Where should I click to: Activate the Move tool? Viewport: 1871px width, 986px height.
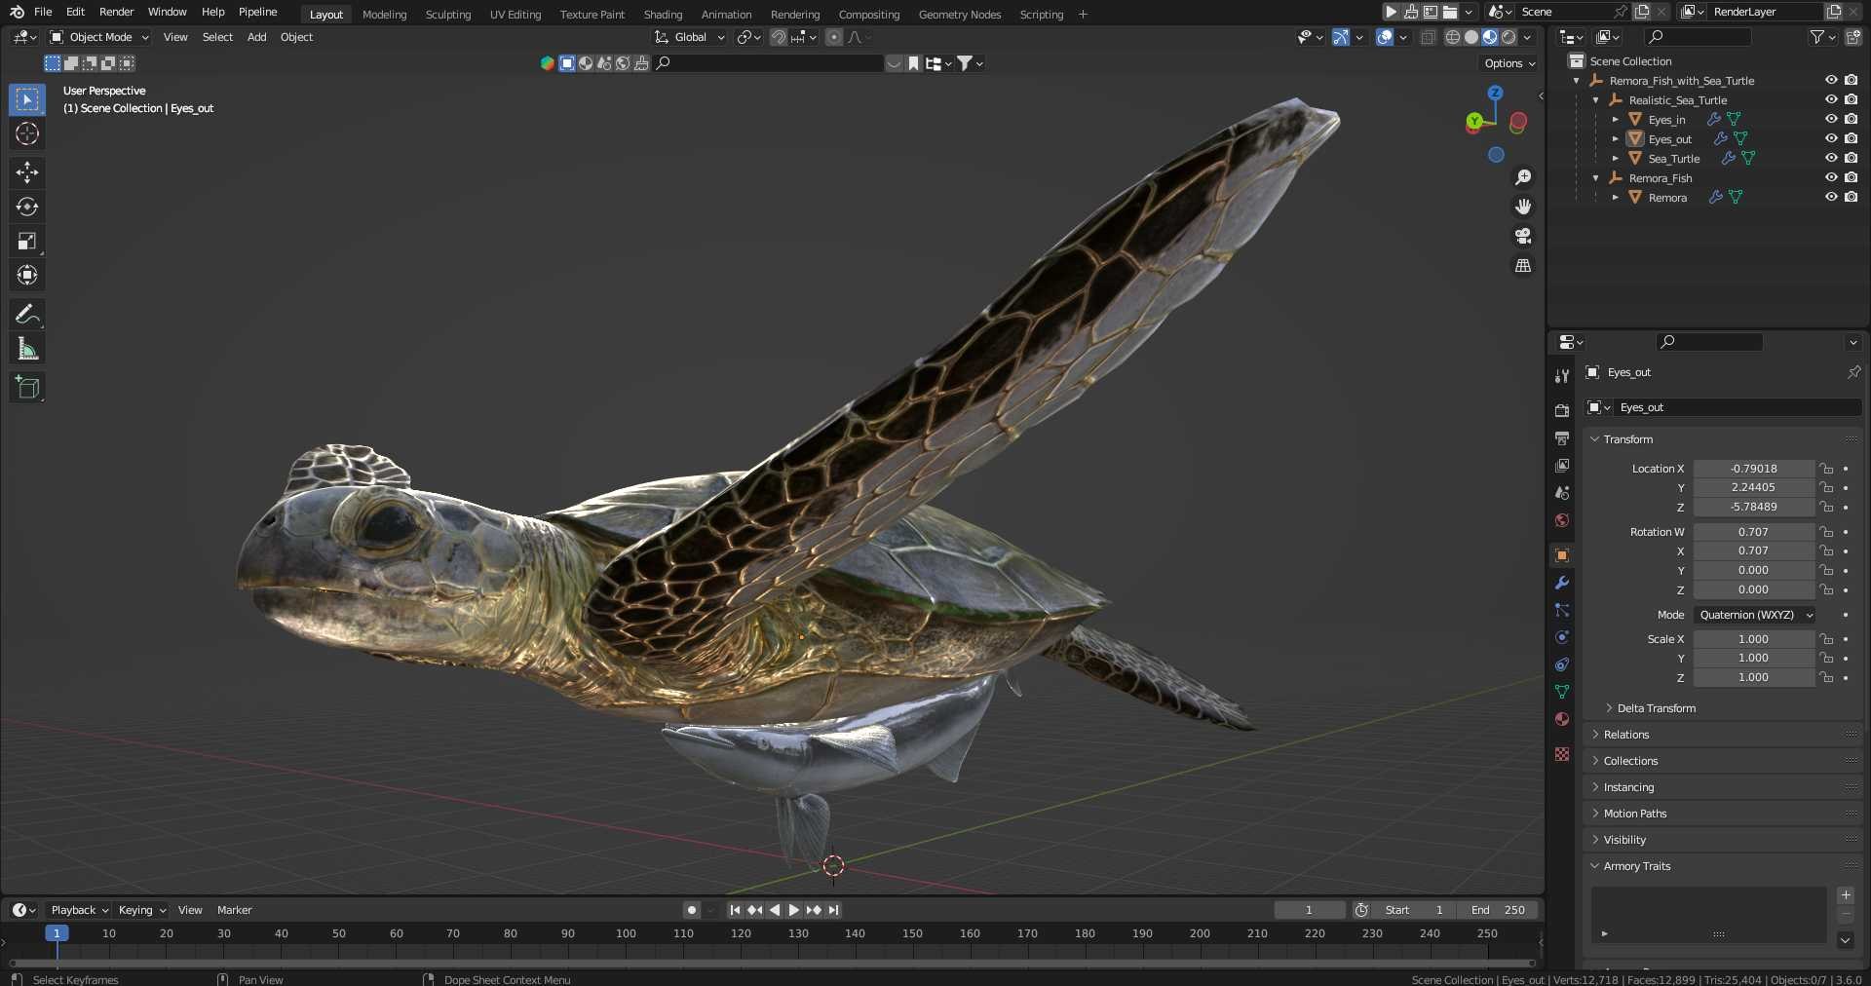[27, 172]
